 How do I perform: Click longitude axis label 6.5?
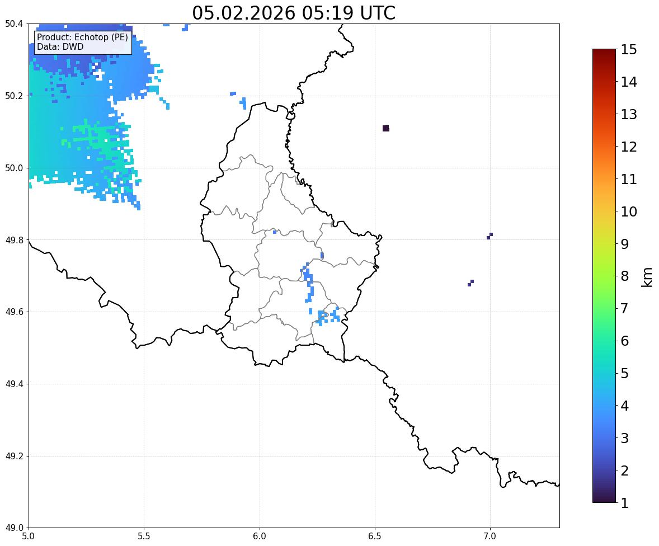(375, 536)
